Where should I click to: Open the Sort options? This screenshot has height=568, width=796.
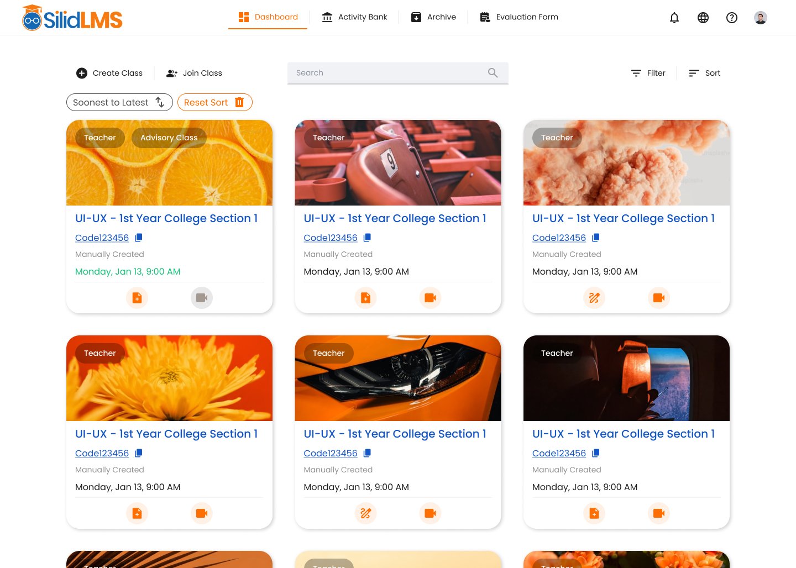pos(705,73)
